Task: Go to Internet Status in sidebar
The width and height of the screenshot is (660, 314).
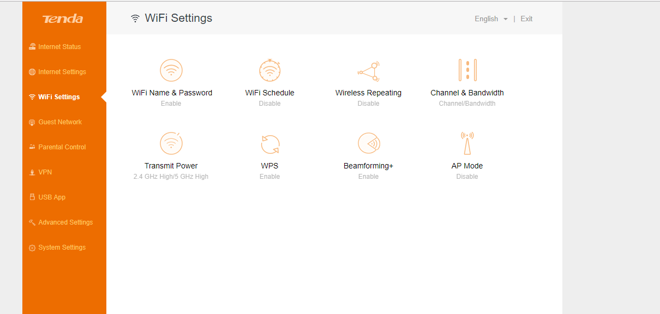Action: pyautogui.click(x=59, y=47)
